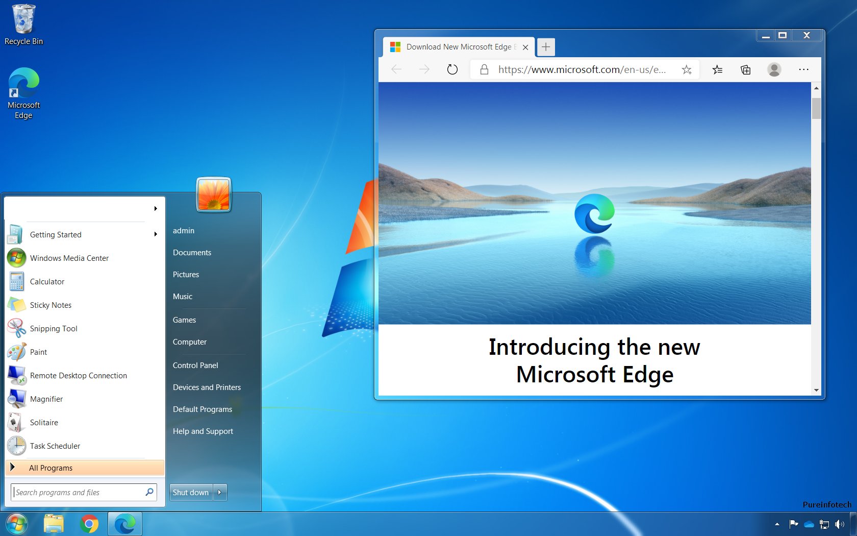The width and height of the screenshot is (857, 536).
Task: Click the back navigation arrow in Edge
Action: pyautogui.click(x=396, y=69)
